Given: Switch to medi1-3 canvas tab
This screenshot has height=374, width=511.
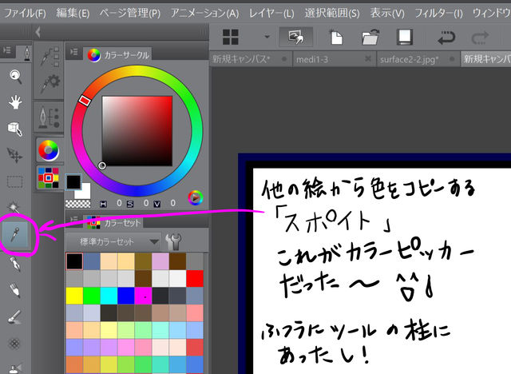Looking at the screenshot, I should tap(312, 59).
